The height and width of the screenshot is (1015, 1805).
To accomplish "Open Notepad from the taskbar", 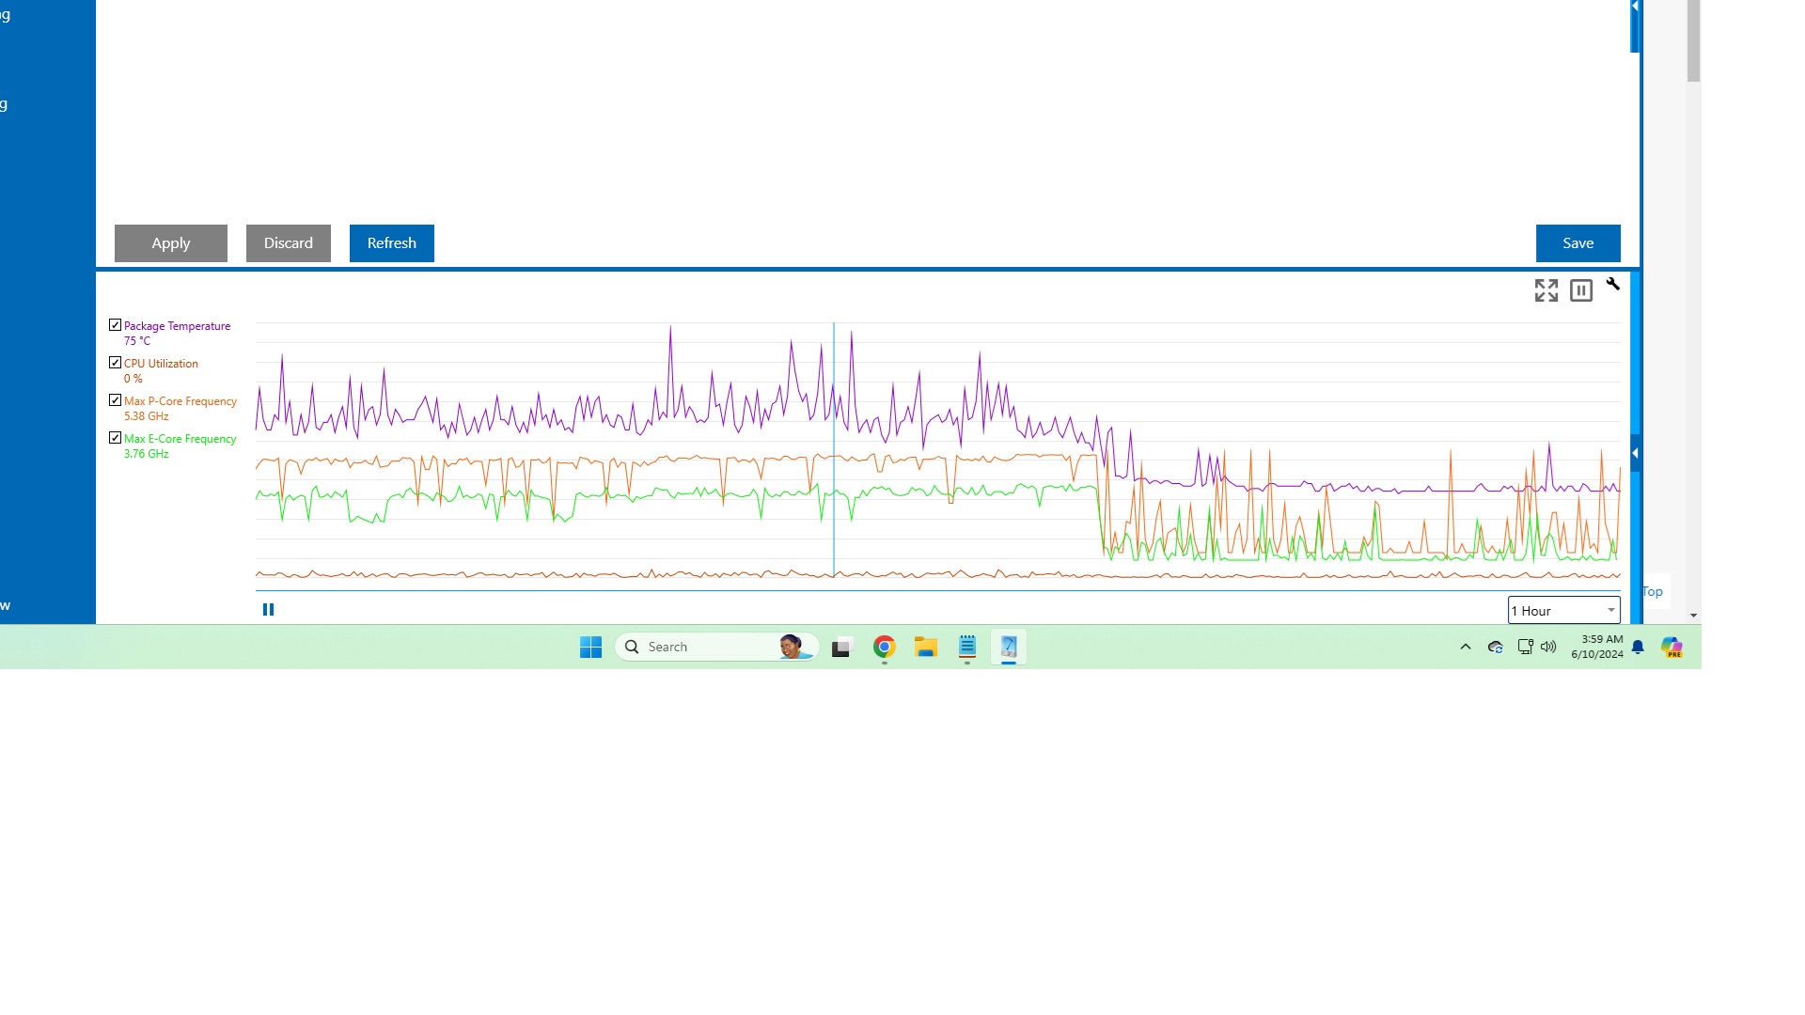I will pos(967,647).
